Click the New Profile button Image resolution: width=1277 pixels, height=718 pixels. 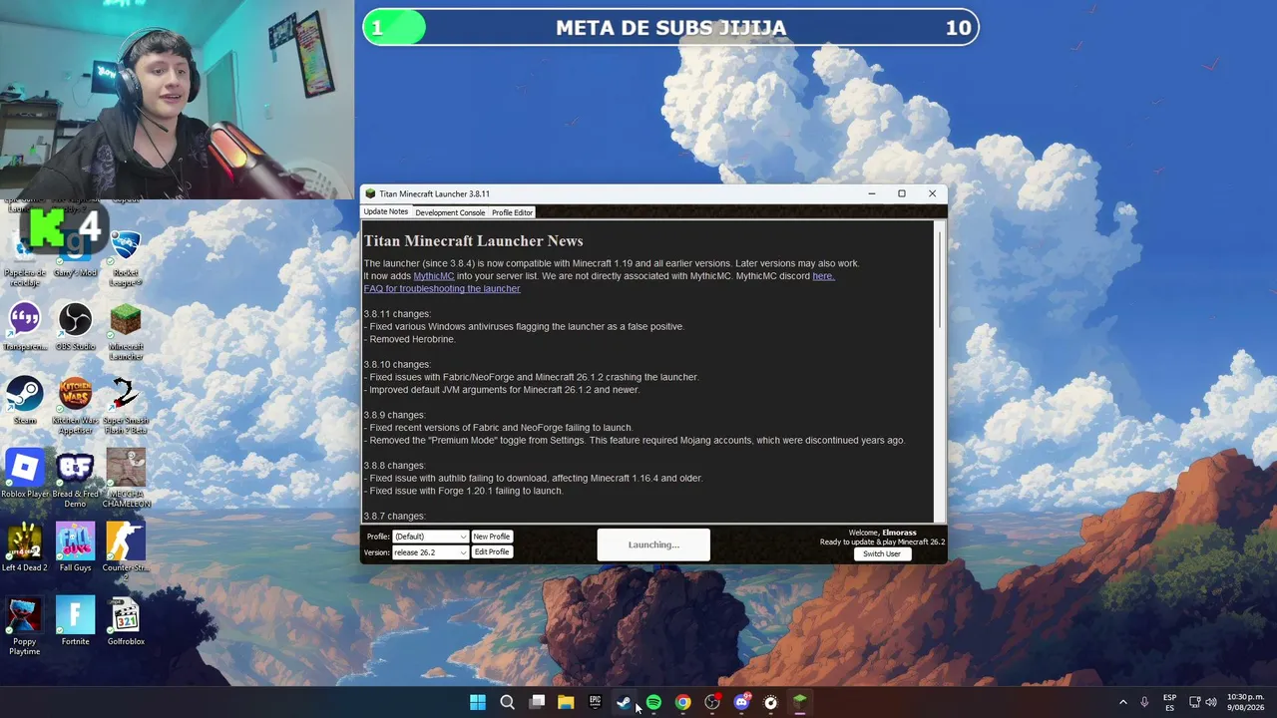[492, 537]
